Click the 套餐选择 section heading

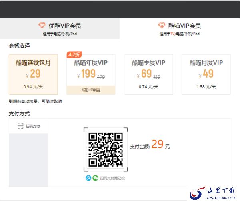click(x=19, y=46)
